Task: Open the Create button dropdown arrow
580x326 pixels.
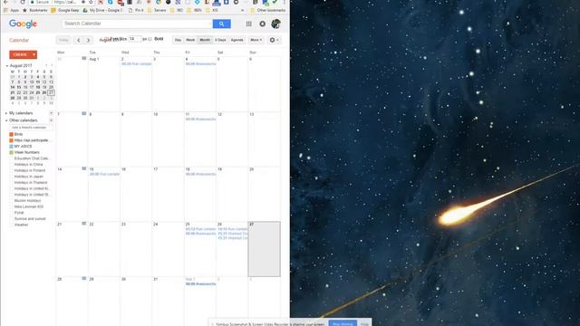Action: (x=34, y=54)
